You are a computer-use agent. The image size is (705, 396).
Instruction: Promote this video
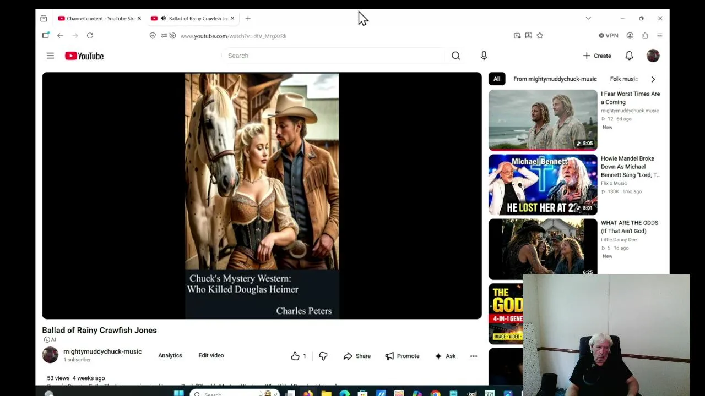pyautogui.click(x=402, y=356)
